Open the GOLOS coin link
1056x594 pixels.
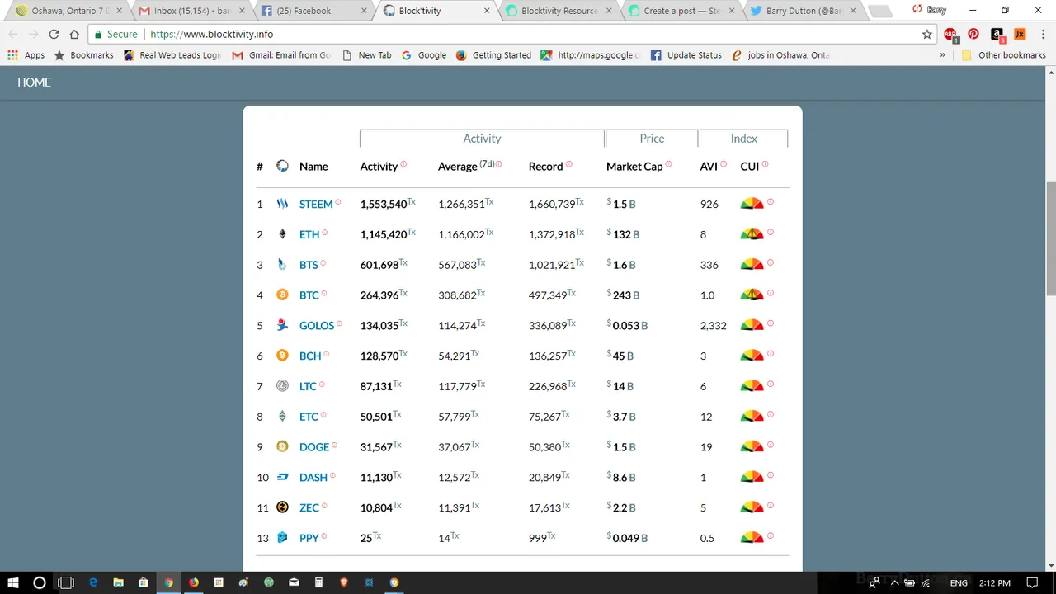coord(317,325)
